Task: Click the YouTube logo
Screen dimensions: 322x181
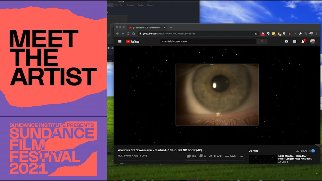Action: point(133,41)
